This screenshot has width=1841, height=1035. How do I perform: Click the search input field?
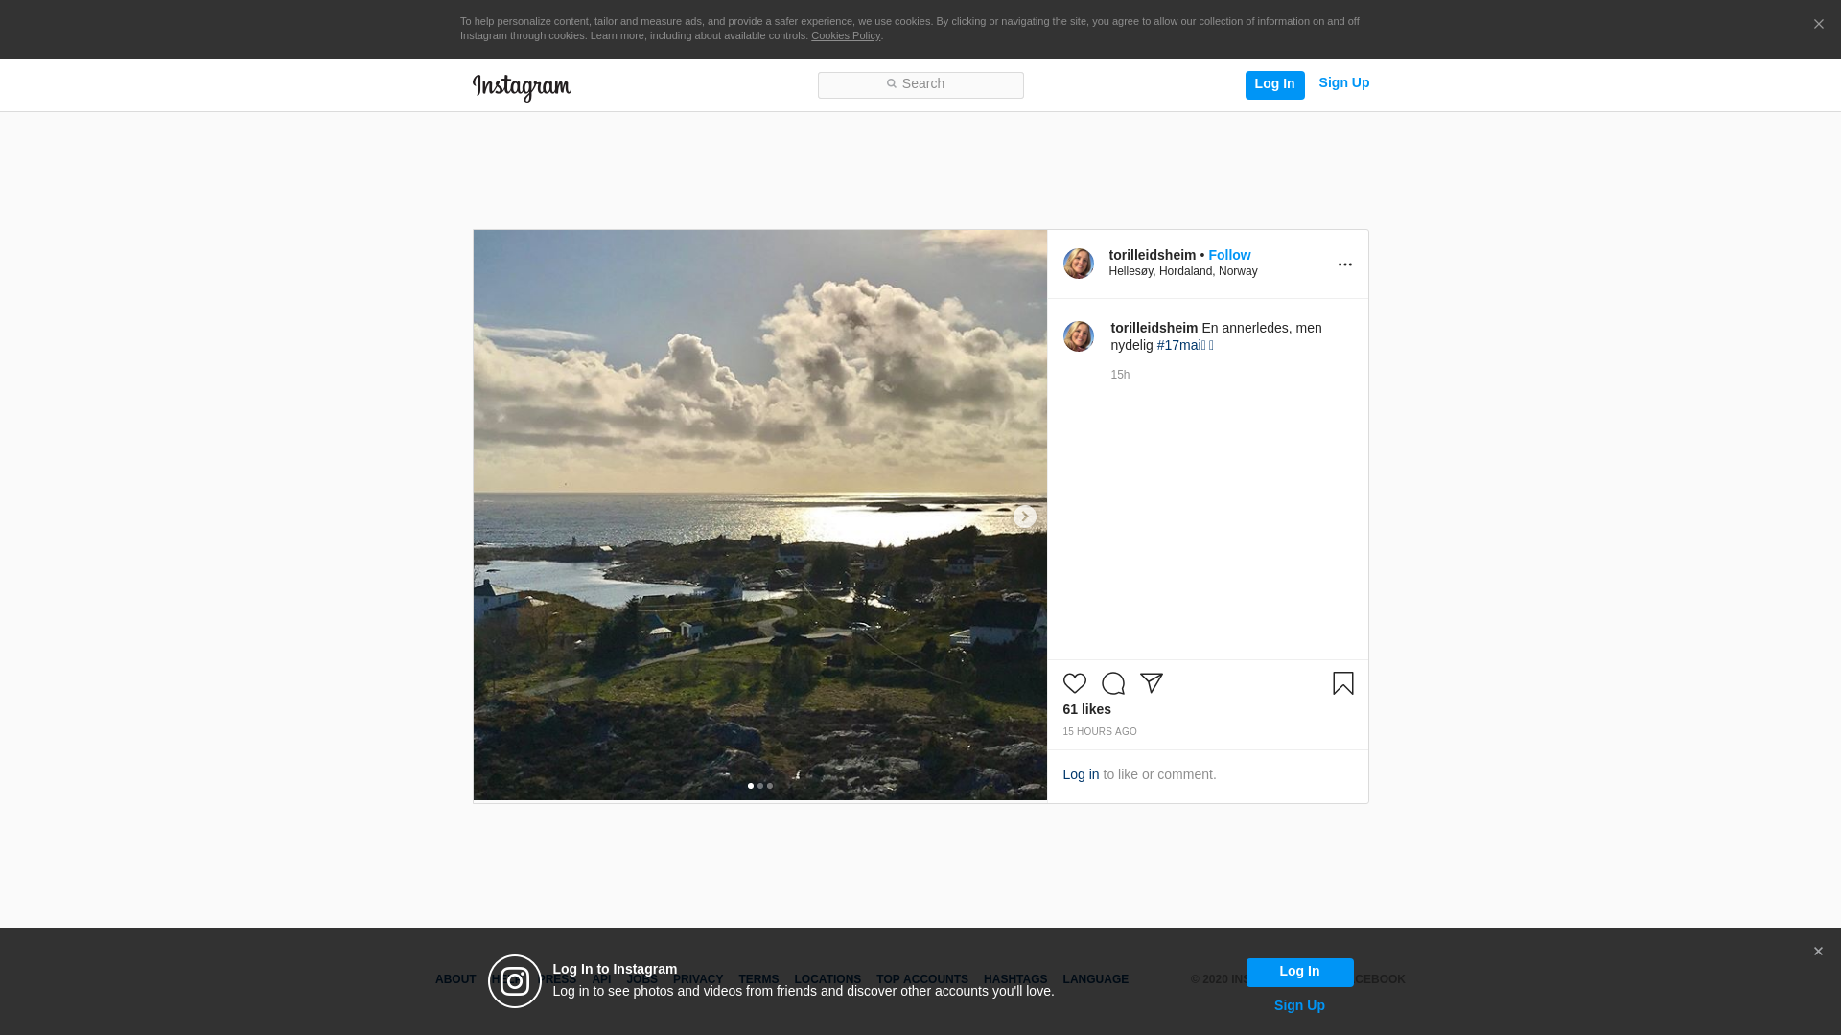(x=920, y=84)
